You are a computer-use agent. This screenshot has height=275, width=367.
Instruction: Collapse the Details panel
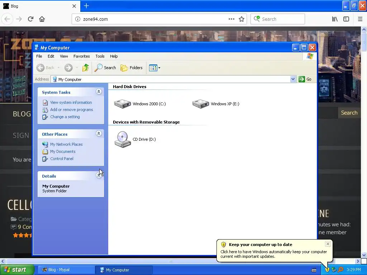coord(99,175)
